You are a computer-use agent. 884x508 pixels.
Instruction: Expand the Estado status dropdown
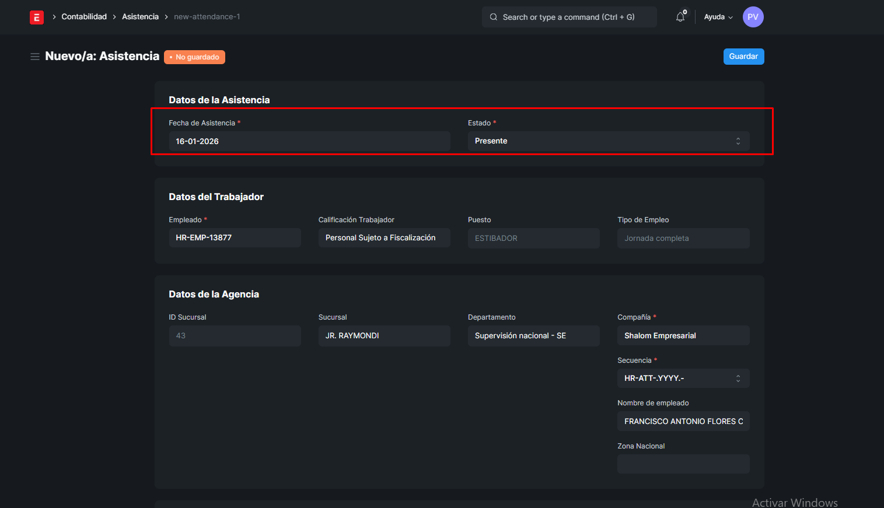(x=608, y=141)
